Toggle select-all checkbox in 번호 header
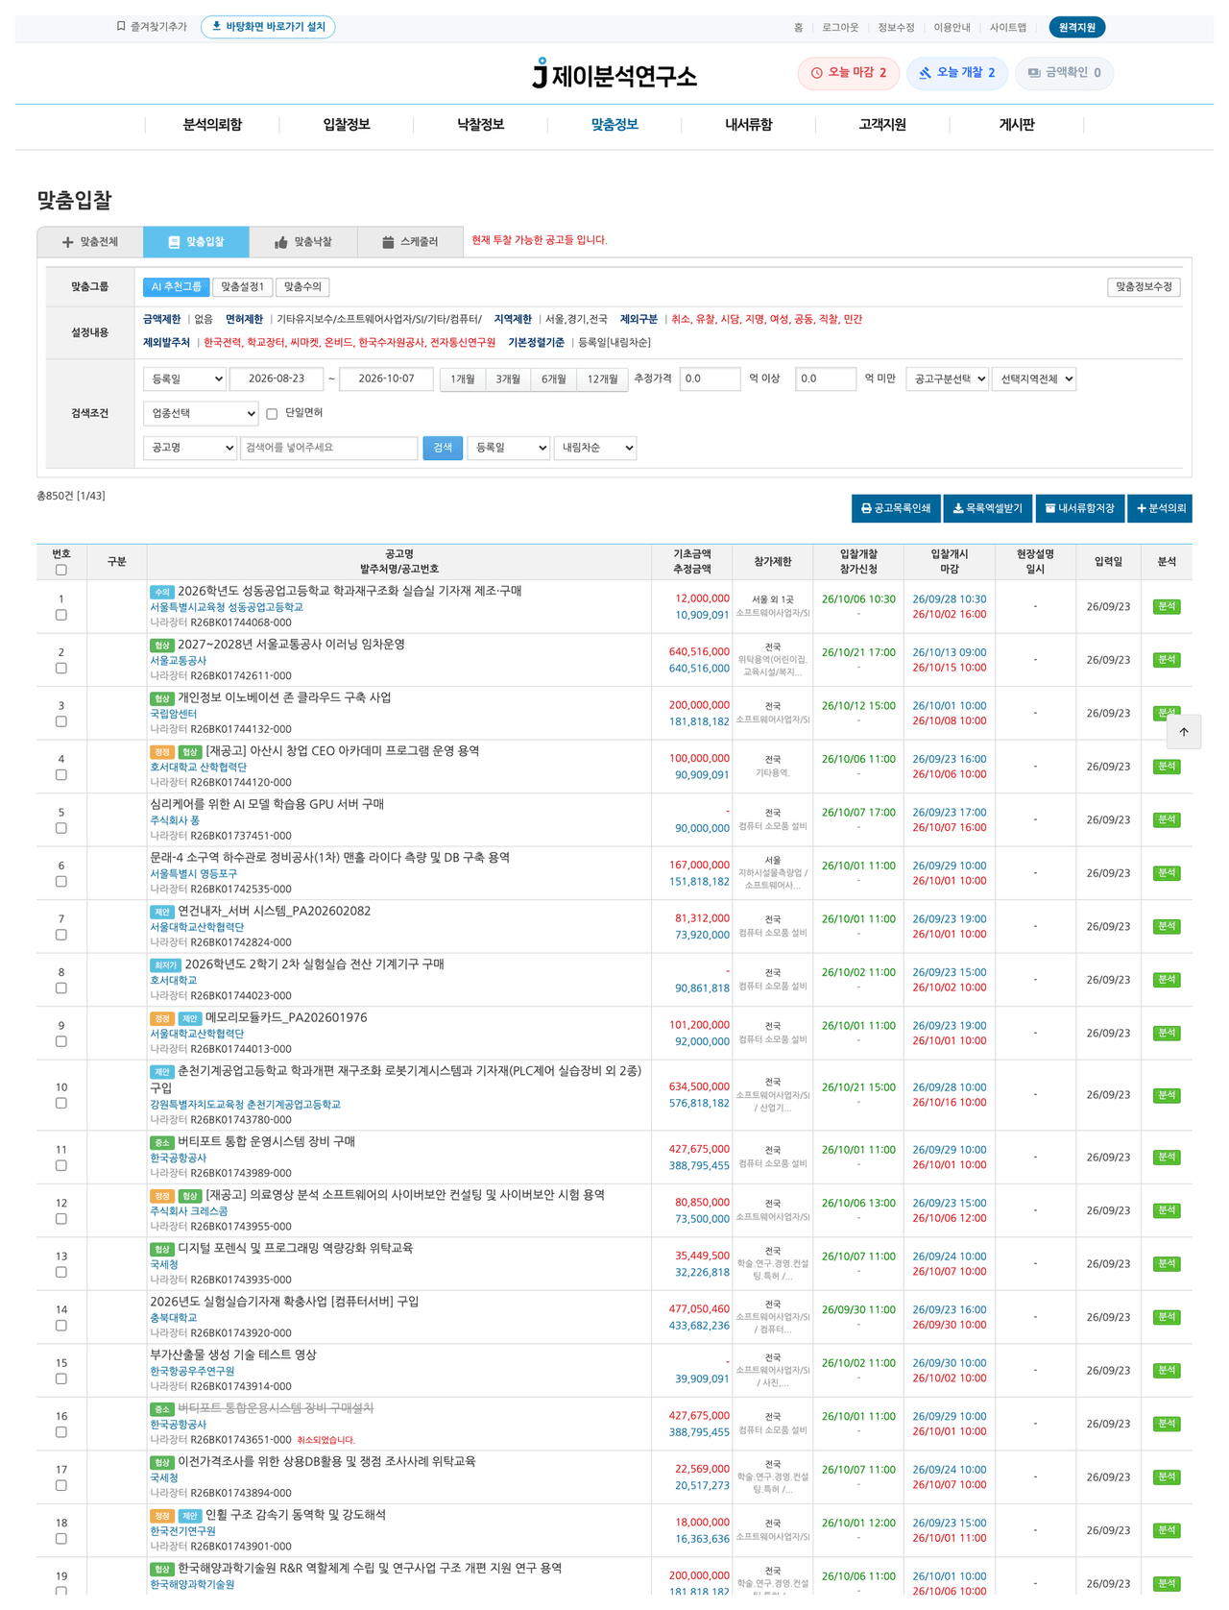Viewport: 1229px width, 1610px height. pos(61,570)
